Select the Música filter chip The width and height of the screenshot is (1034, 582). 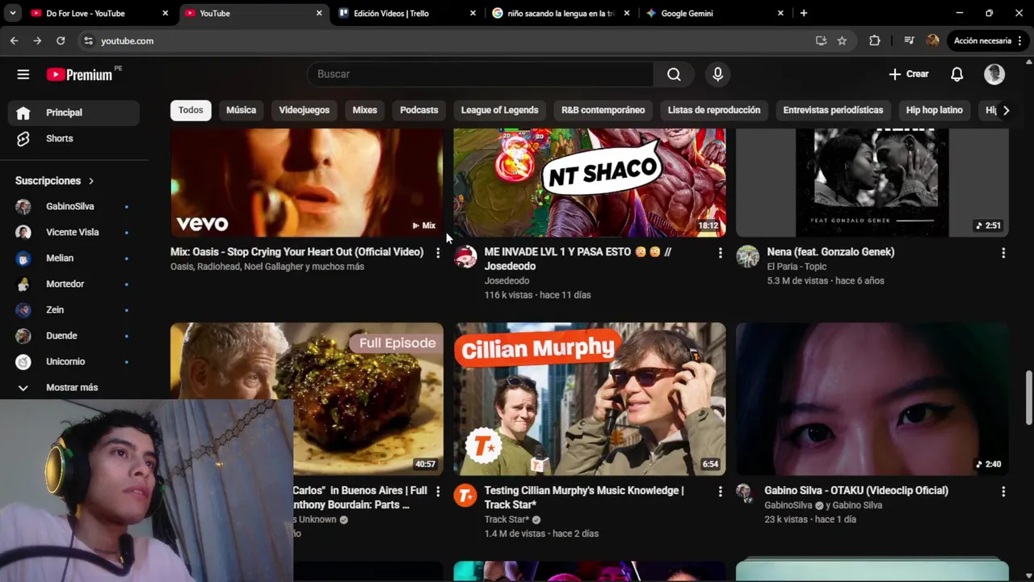pos(241,110)
